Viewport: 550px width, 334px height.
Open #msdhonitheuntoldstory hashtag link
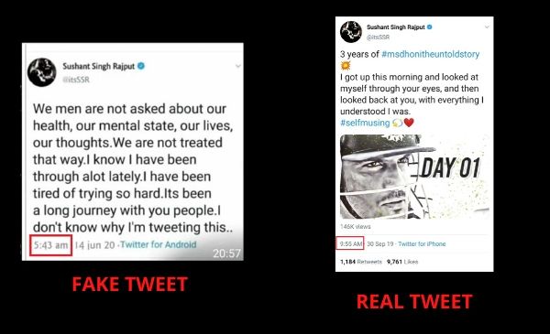(431, 54)
